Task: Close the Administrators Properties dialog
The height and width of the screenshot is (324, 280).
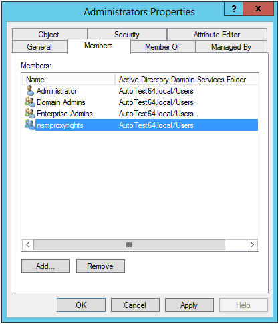Action: [258, 9]
